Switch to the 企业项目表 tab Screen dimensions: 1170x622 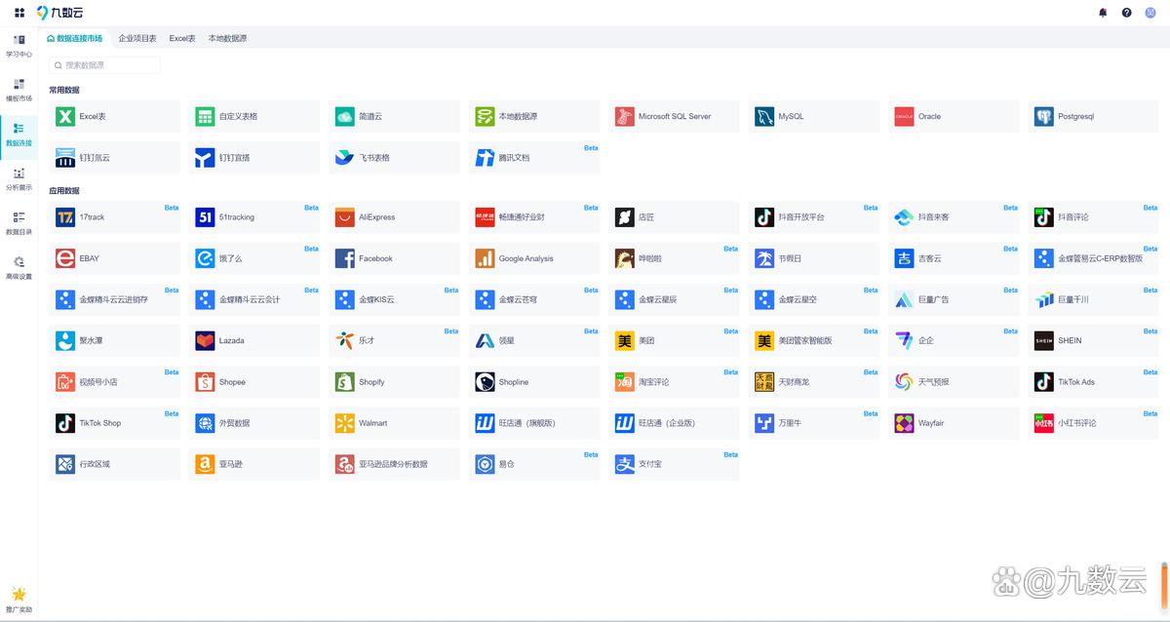(x=137, y=38)
